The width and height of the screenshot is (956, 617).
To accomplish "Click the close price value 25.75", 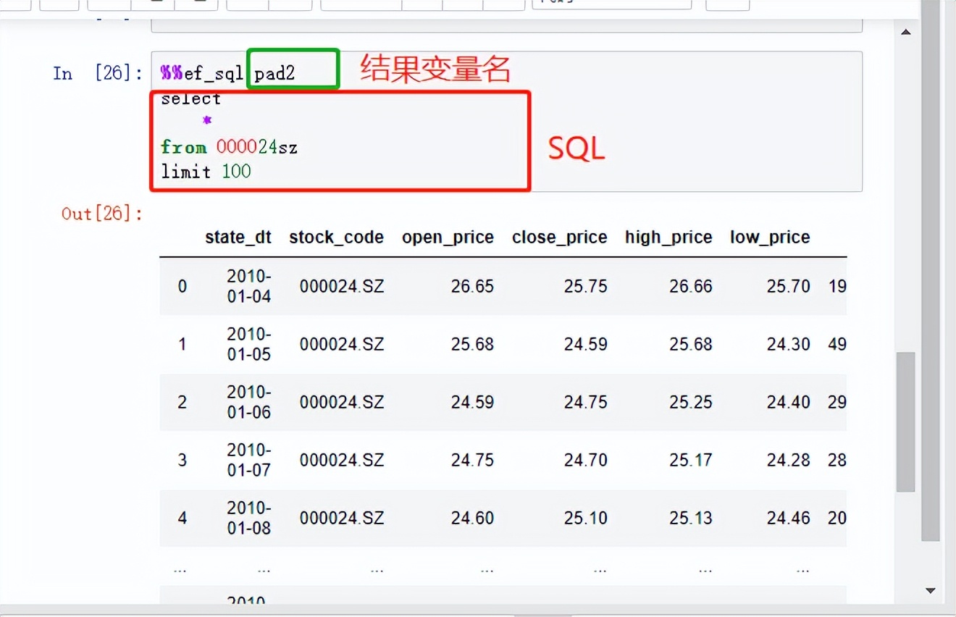I will point(585,286).
